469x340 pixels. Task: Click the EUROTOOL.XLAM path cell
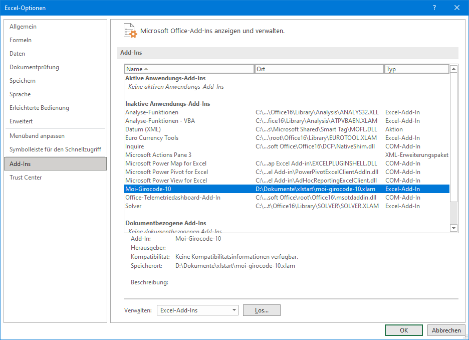point(316,138)
